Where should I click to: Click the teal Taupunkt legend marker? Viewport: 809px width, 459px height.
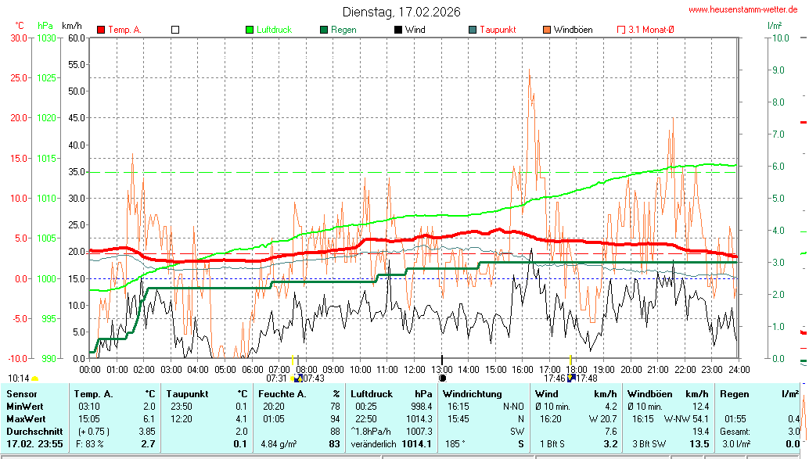[x=473, y=30]
